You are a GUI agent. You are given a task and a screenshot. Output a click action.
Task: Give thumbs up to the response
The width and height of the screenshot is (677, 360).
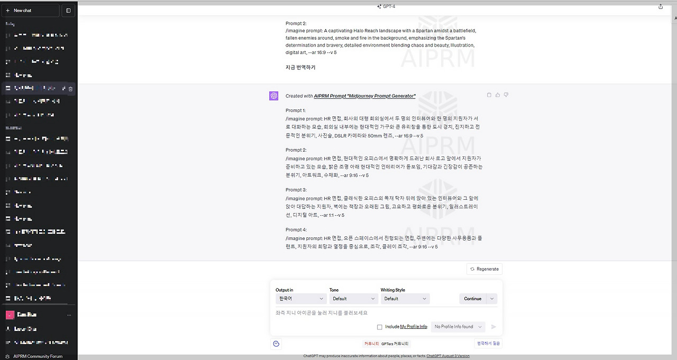pyautogui.click(x=497, y=95)
